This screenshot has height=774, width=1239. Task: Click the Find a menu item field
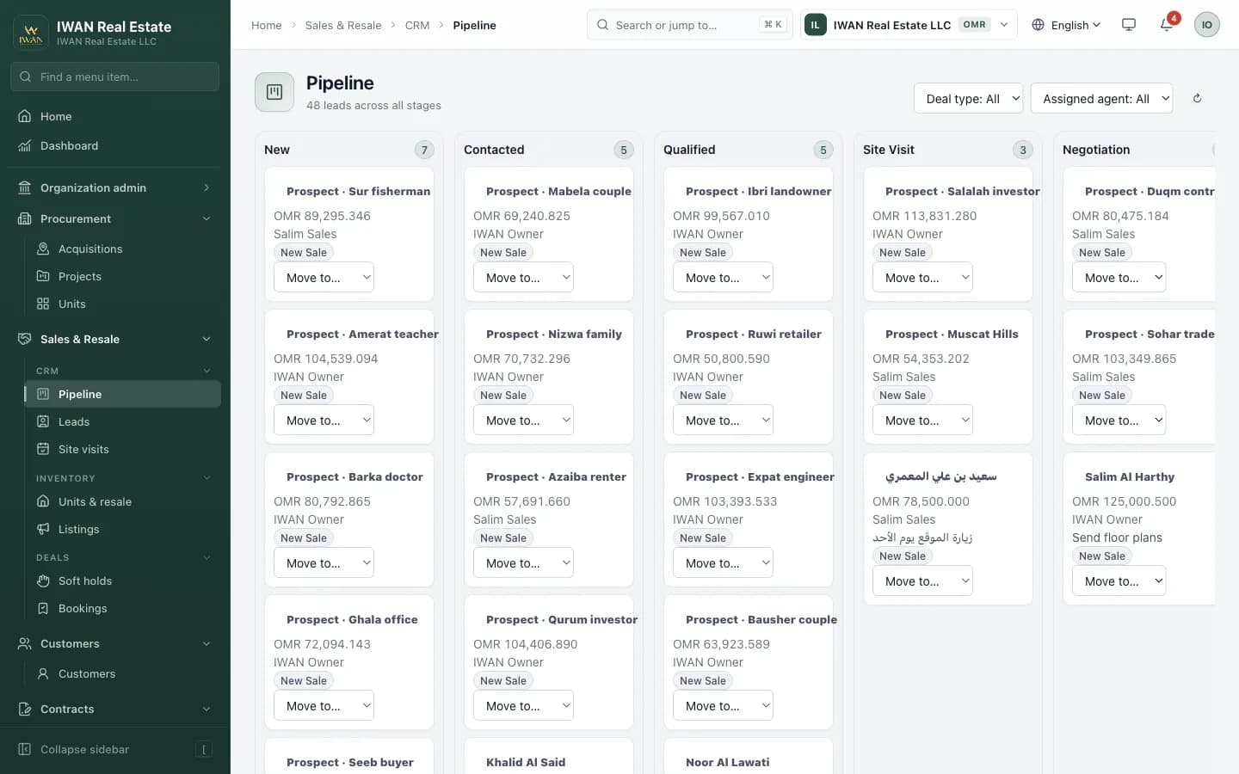tap(115, 77)
